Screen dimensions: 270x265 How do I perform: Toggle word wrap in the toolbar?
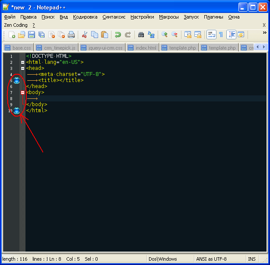point(211,35)
